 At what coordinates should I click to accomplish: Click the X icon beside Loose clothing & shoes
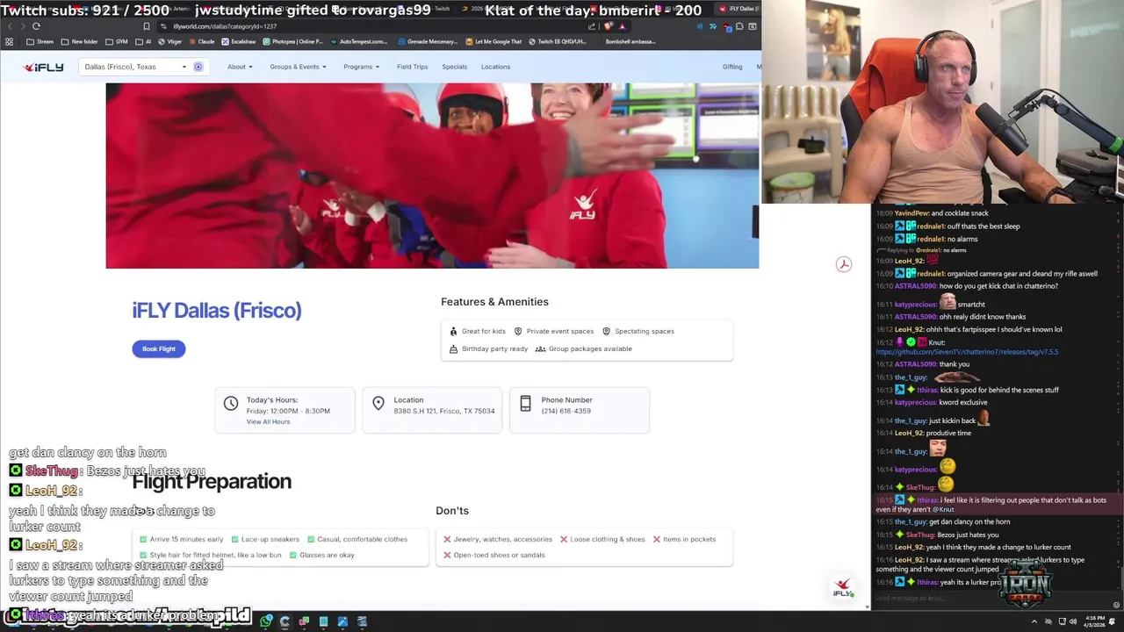pos(564,539)
